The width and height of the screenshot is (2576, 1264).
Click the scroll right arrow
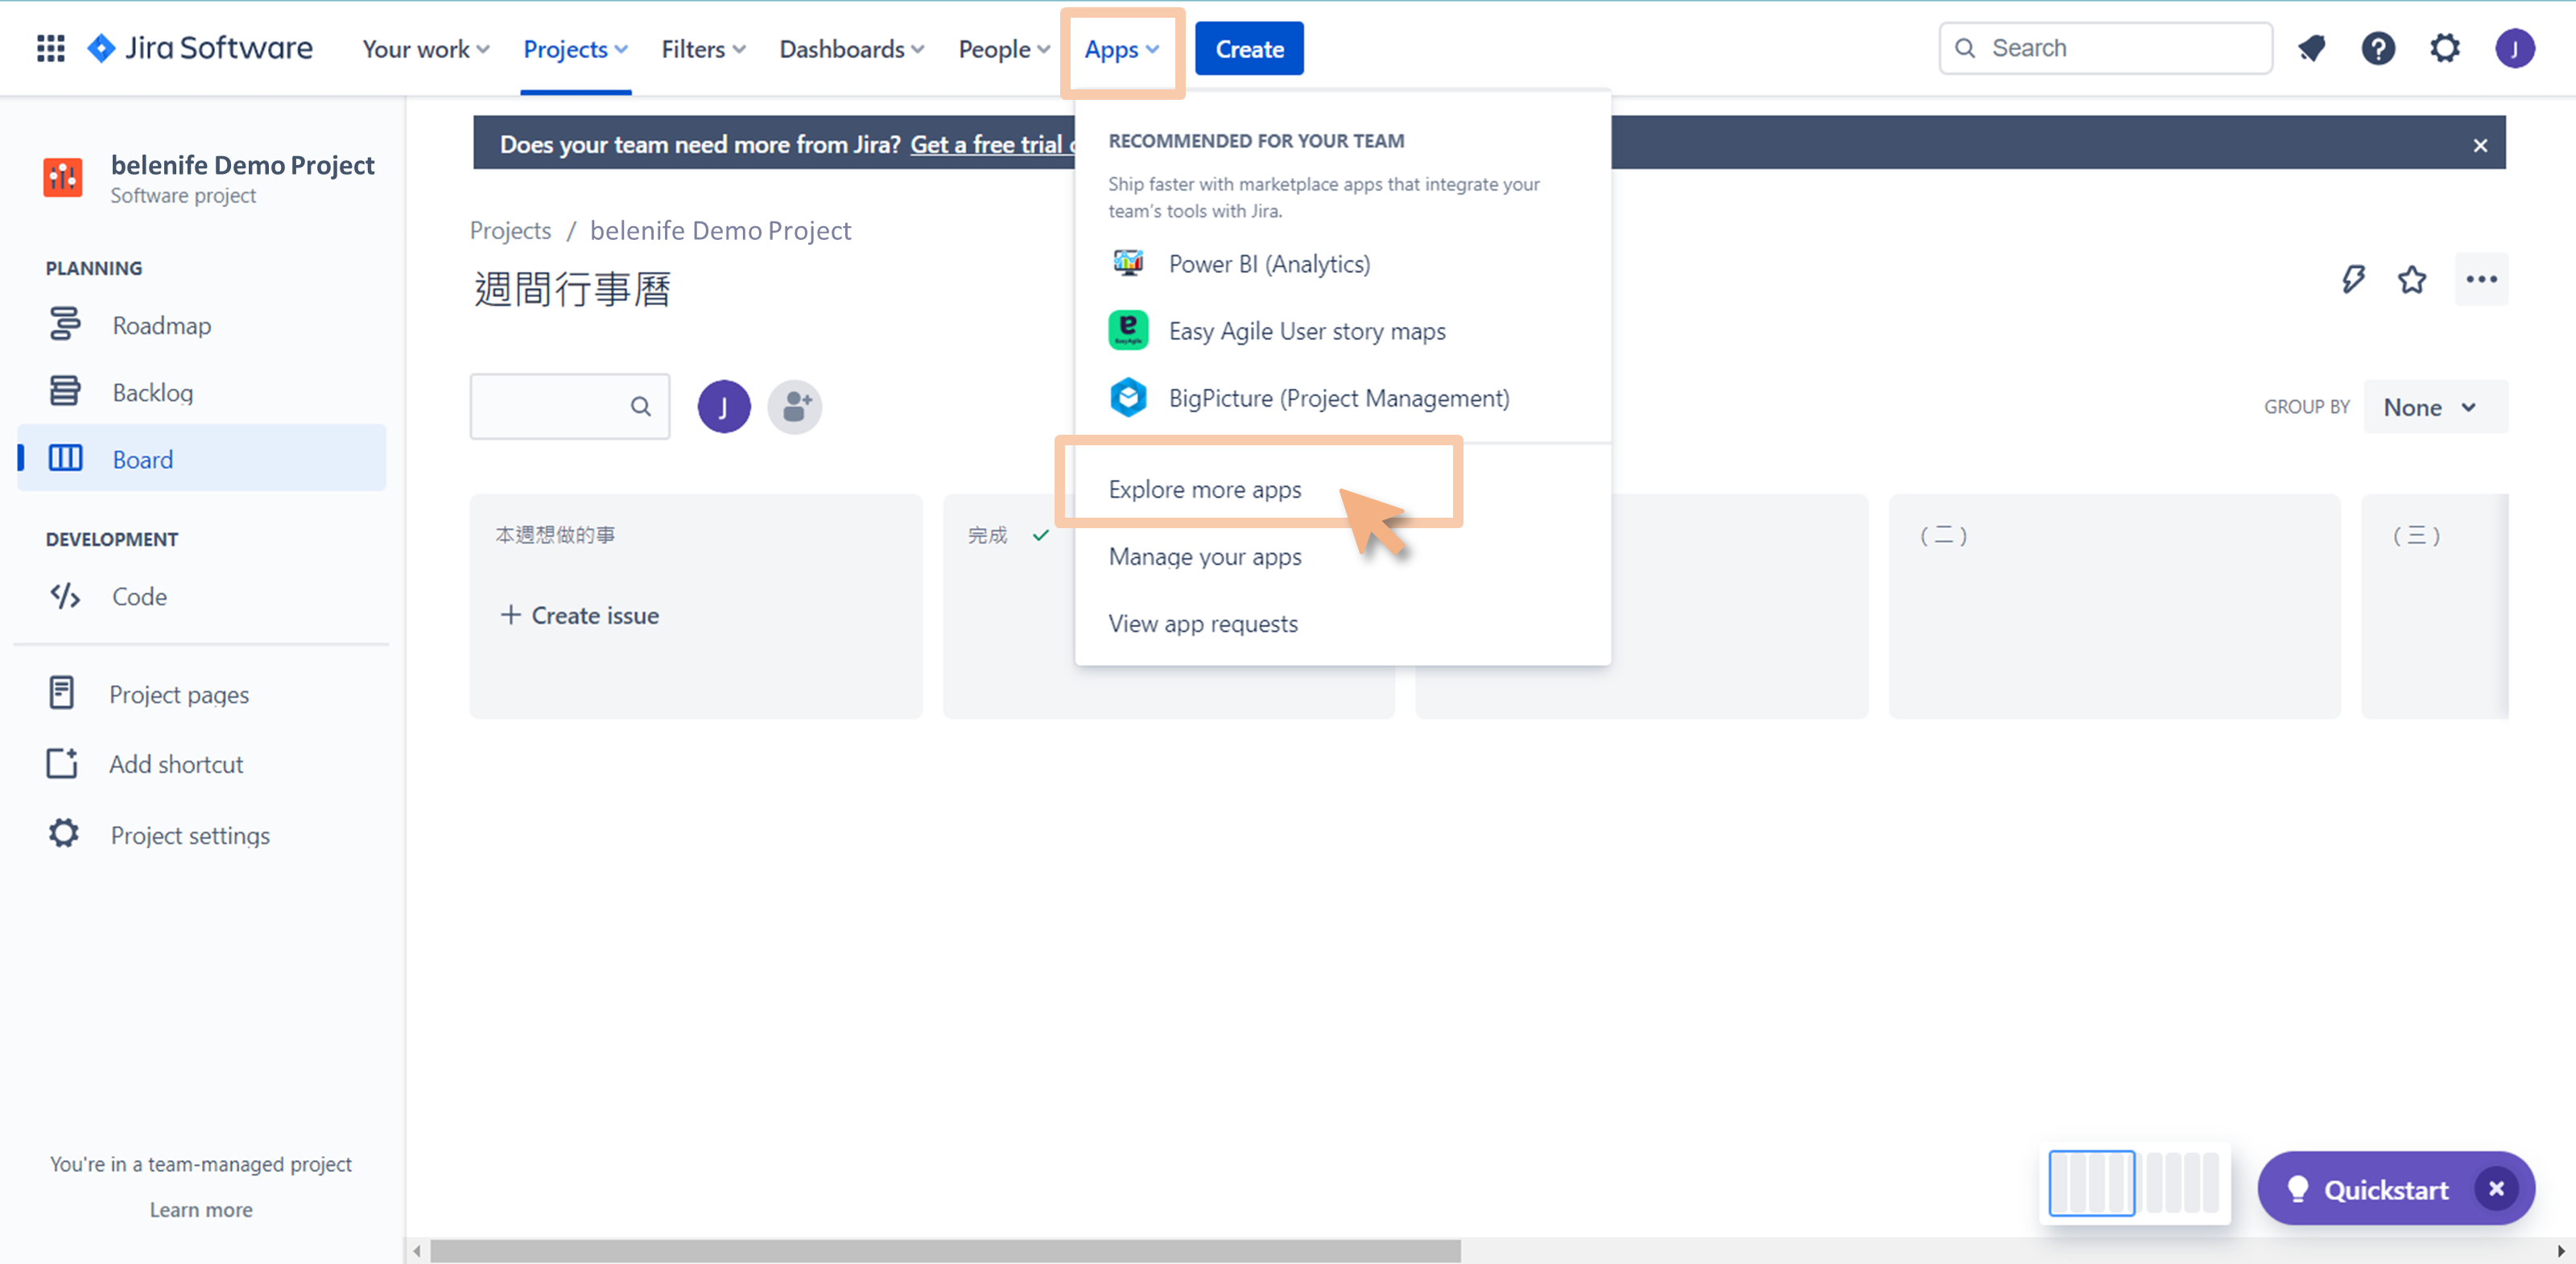tap(2561, 1251)
